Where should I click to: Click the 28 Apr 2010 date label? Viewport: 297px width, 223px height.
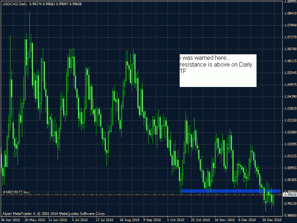coord(10,220)
